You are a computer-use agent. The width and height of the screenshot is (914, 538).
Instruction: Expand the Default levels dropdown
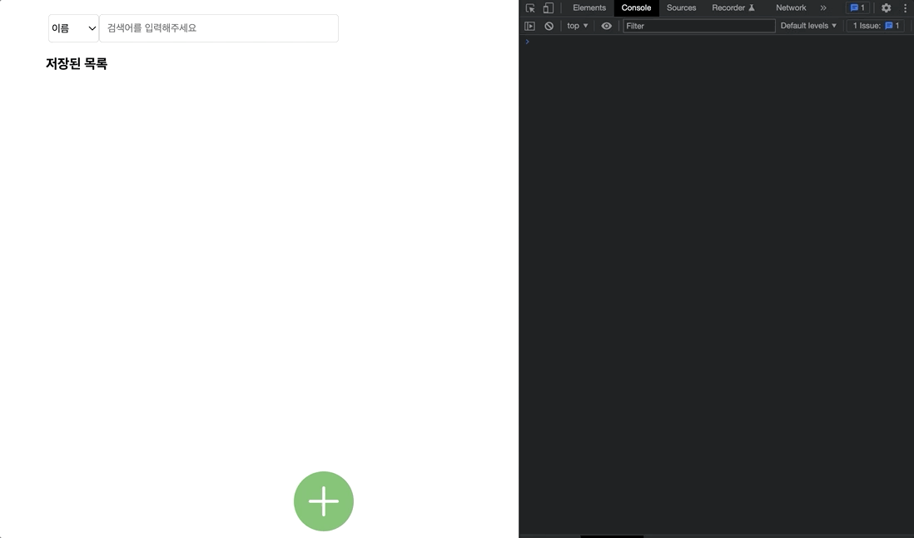click(x=808, y=26)
